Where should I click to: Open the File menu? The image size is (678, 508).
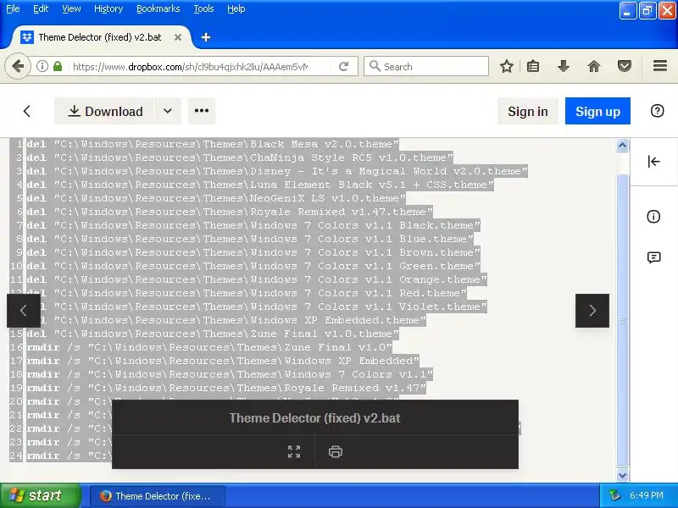[x=13, y=8]
